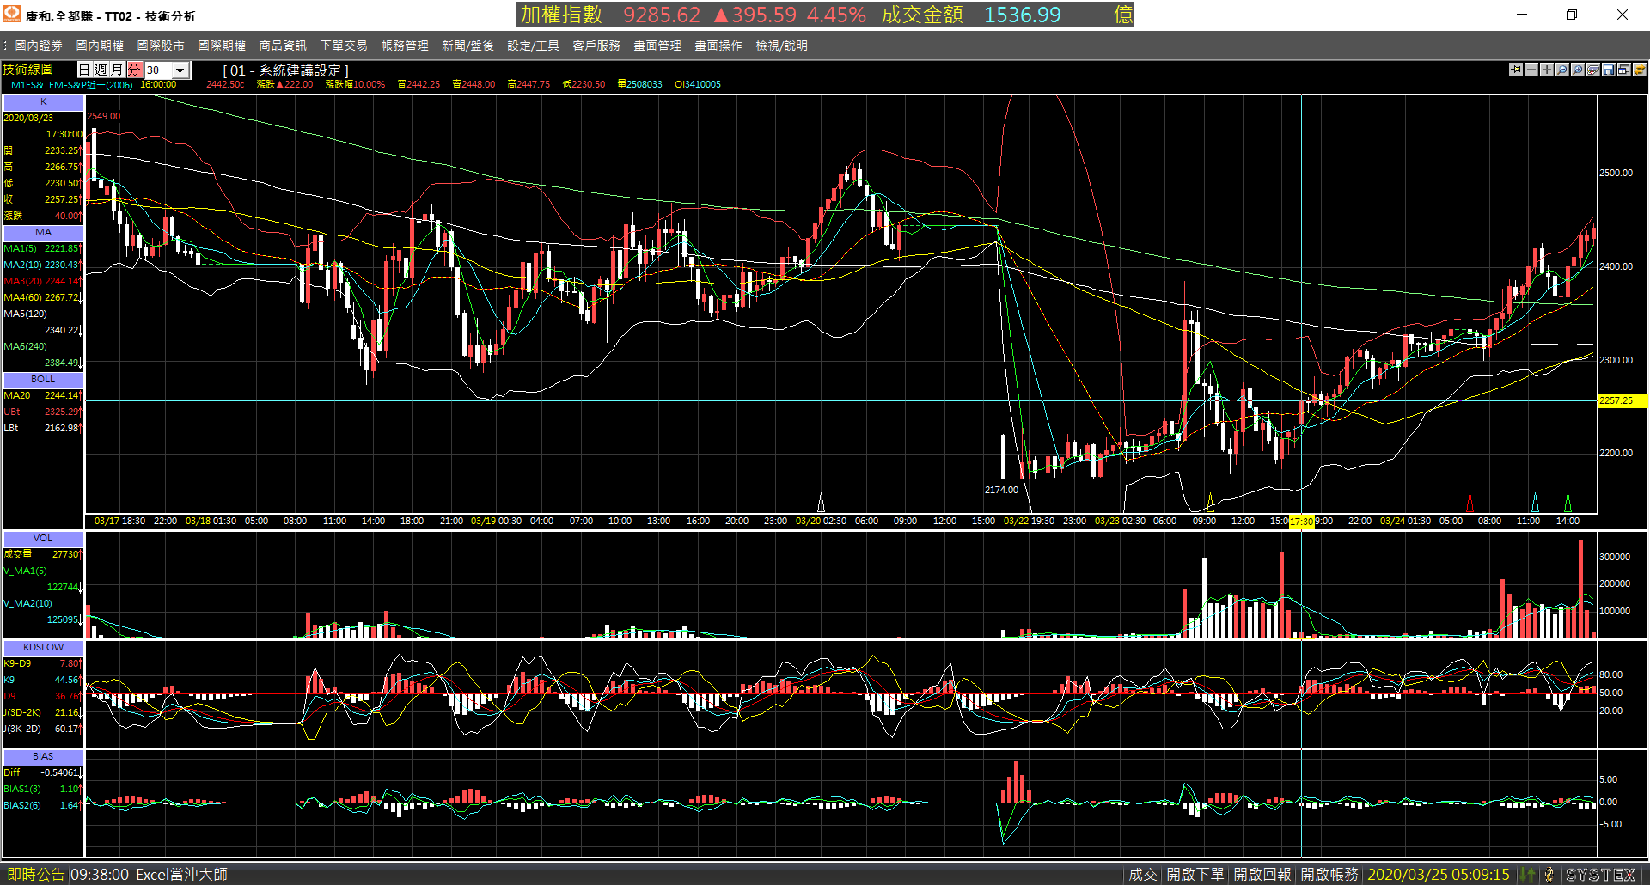Click the 成交量 27730 volume row
The height and width of the screenshot is (885, 1650).
pyautogui.click(x=43, y=554)
